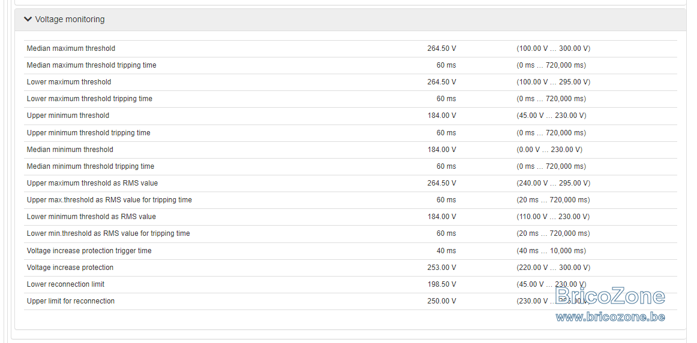
Task: Select Voltage increase protection trigger time 40 ms
Action: coord(446,251)
